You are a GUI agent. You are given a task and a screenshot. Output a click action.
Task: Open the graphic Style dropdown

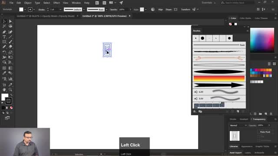coord(146,10)
